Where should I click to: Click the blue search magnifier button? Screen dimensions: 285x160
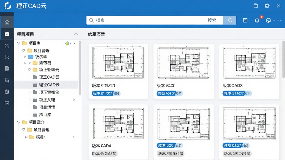(230, 20)
